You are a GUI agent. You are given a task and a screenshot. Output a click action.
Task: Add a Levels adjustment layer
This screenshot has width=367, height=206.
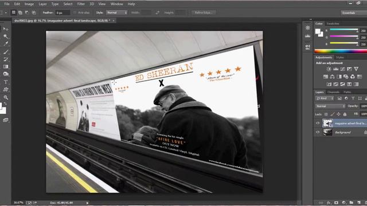tap(335, 69)
